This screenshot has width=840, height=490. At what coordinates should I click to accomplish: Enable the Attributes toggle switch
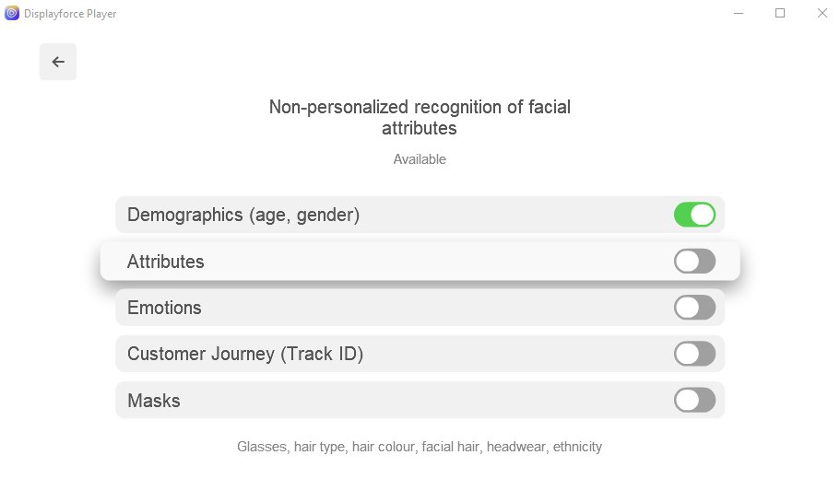(x=694, y=262)
